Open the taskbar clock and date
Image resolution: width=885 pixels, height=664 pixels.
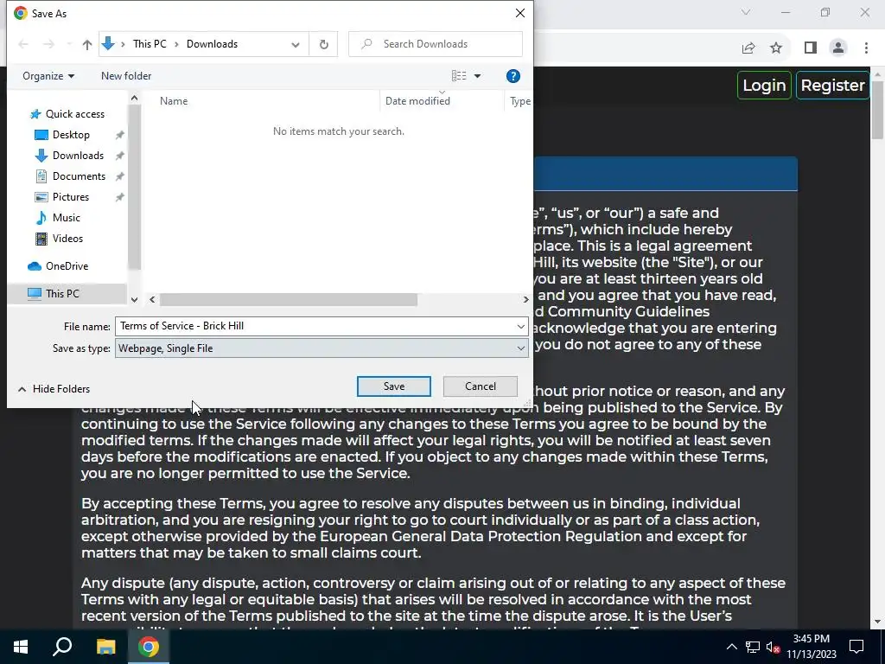tap(812, 647)
